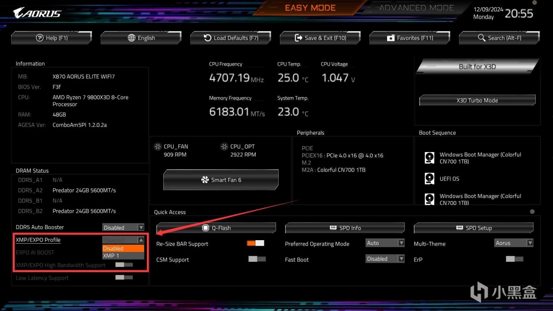
Task: Open Multi-Theme dropdown
Action: (x=514, y=243)
